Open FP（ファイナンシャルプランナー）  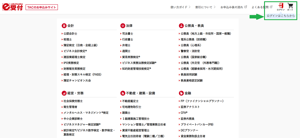point(202,101)
